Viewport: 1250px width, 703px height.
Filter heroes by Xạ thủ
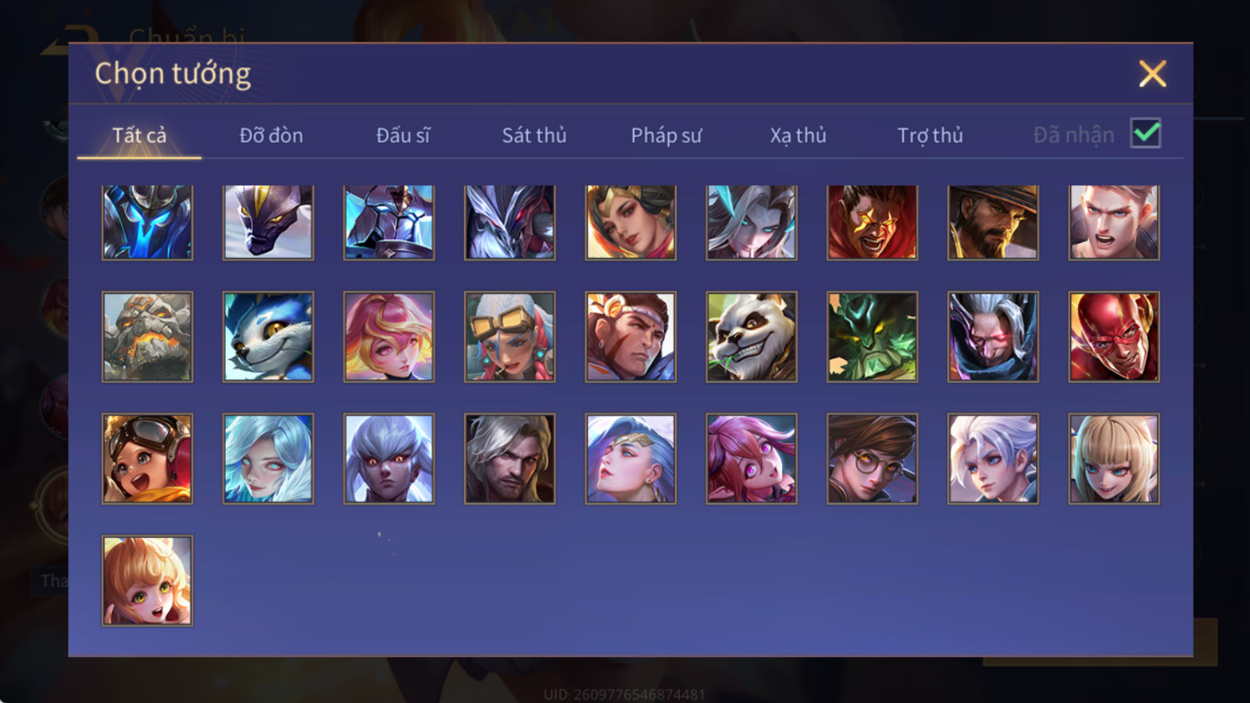(798, 135)
